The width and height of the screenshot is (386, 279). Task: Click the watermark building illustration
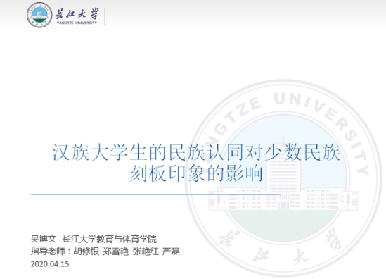283,180
